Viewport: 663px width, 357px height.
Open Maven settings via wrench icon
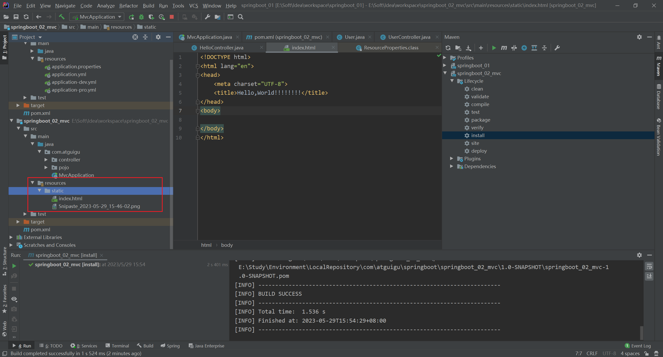pyautogui.click(x=557, y=48)
